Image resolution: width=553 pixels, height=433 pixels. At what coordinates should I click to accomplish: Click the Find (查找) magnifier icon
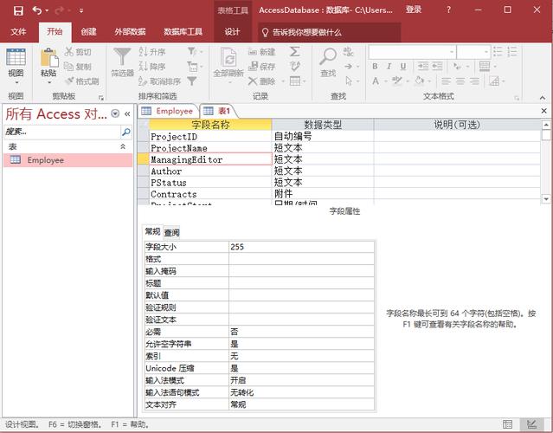click(328, 56)
